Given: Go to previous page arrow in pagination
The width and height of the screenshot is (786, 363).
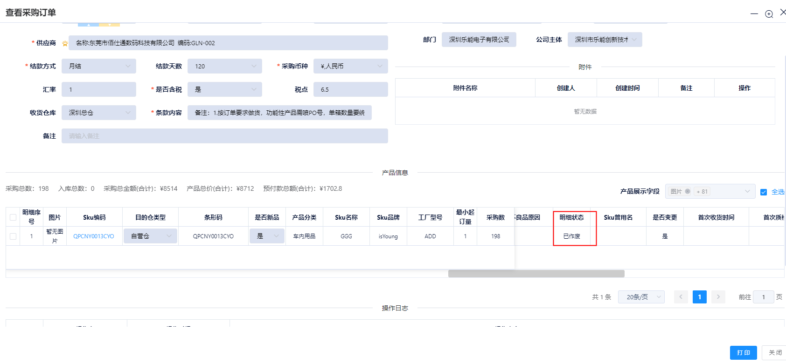Looking at the screenshot, I should click(x=681, y=297).
